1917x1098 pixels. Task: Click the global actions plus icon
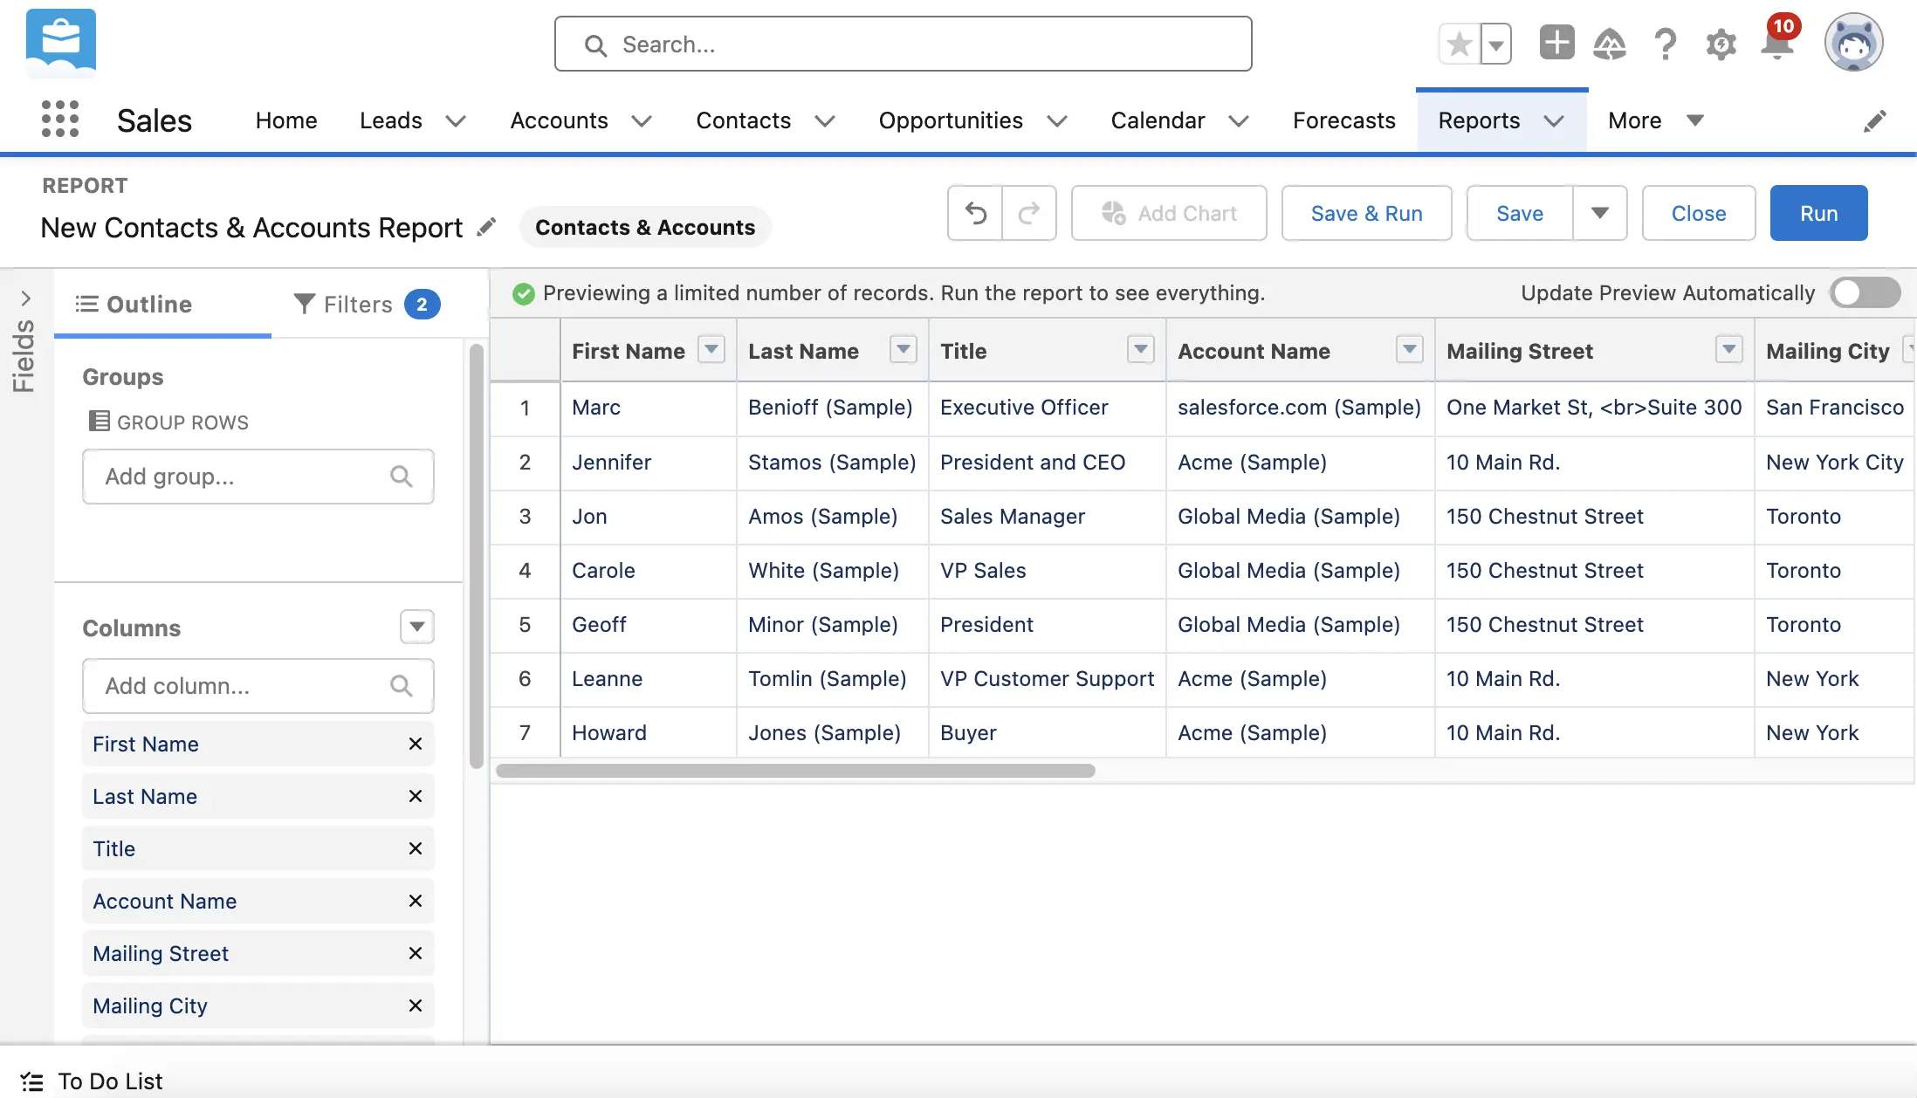coord(1556,43)
